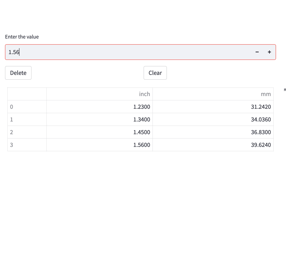Open table fullscreen via the arrow icon

coord(285,89)
